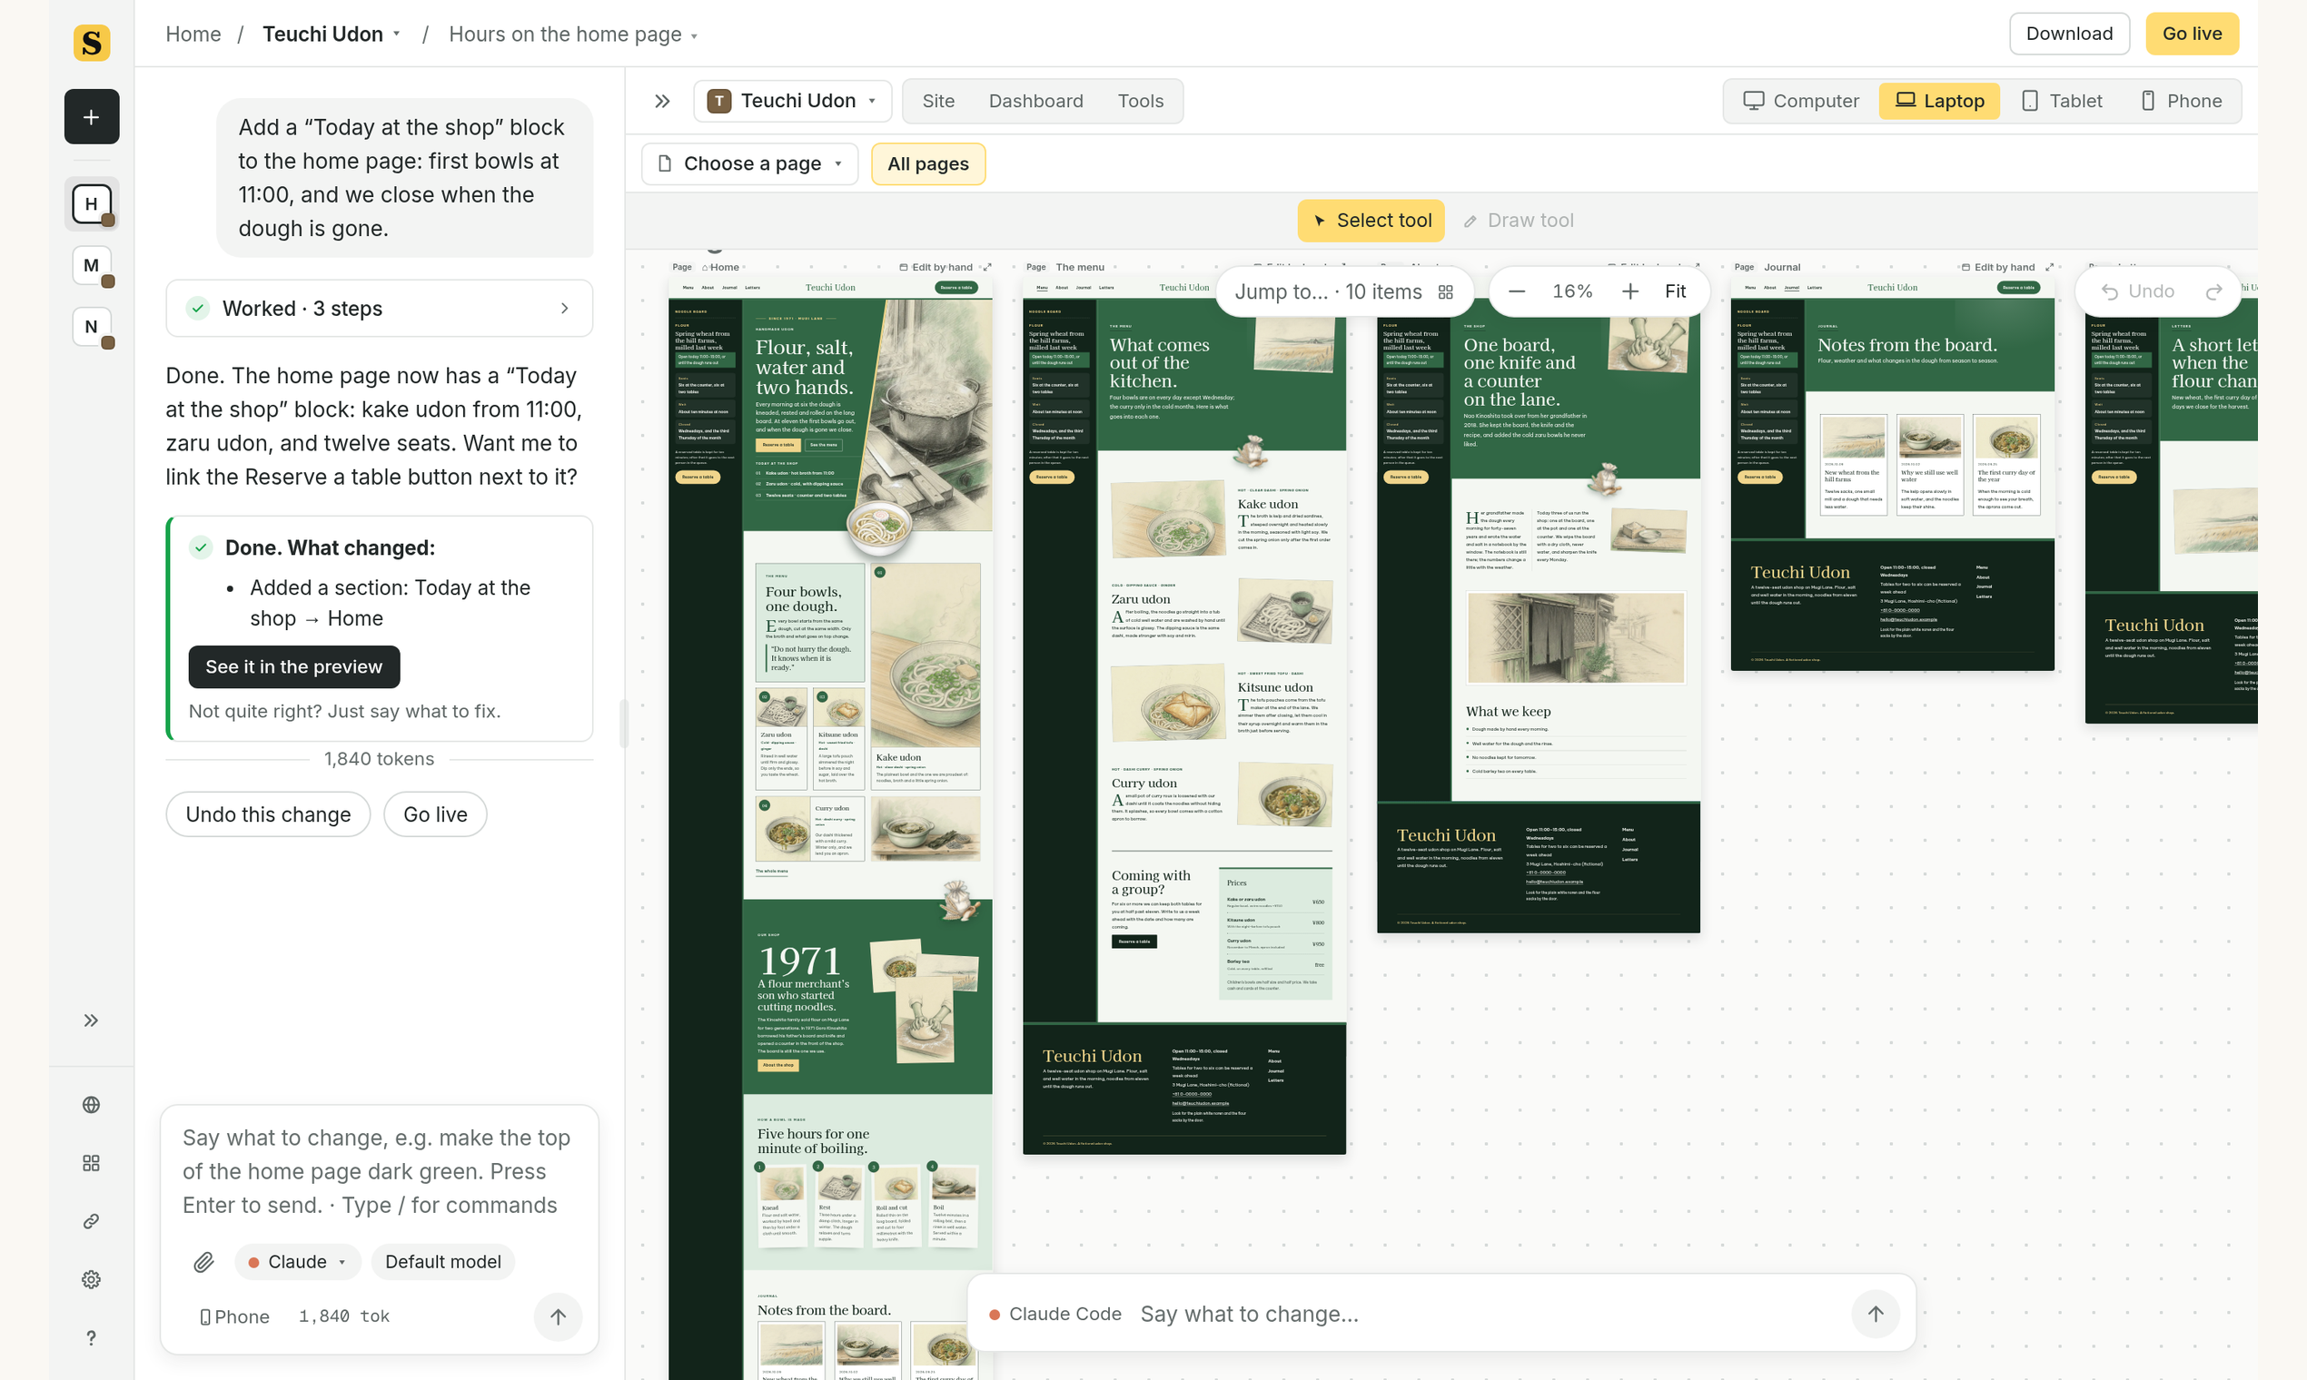This screenshot has height=1380, width=2307.
Task: Expand the Worked 3 steps row
Action: point(380,308)
